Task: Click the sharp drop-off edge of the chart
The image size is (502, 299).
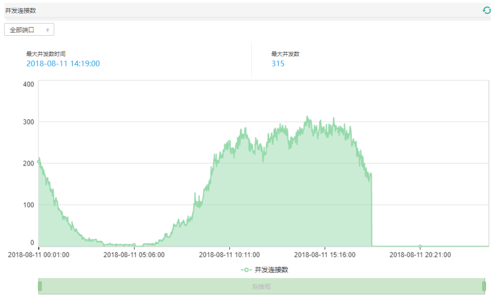Action: point(372,210)
